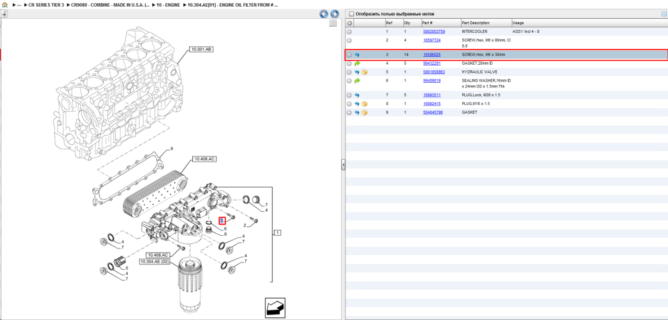The width and height of the screenshot is (668, 320).
Task: Click the add-all circle icon in the table header
Action: click(x=349, y=23)
